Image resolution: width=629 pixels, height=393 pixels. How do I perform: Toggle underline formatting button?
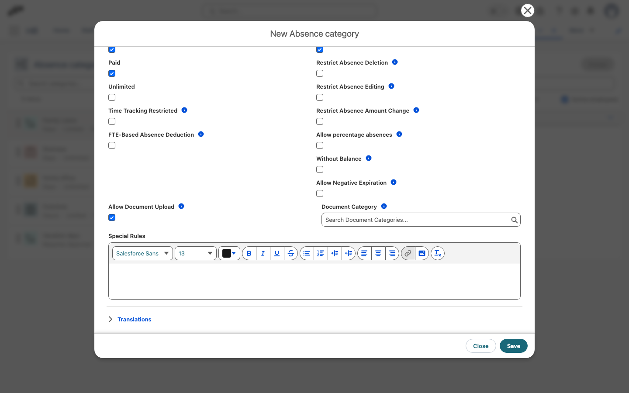tap(277, 253)
